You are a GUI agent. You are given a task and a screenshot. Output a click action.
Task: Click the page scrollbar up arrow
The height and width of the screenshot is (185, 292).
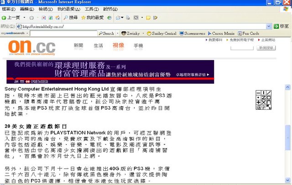pyautogui.click(x=287, y=87)
